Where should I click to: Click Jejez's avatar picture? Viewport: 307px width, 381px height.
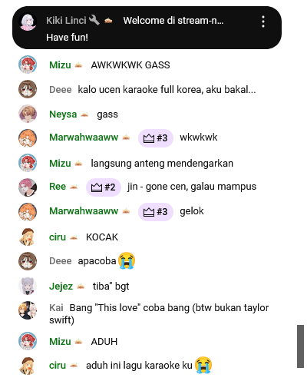coord(28,286)
